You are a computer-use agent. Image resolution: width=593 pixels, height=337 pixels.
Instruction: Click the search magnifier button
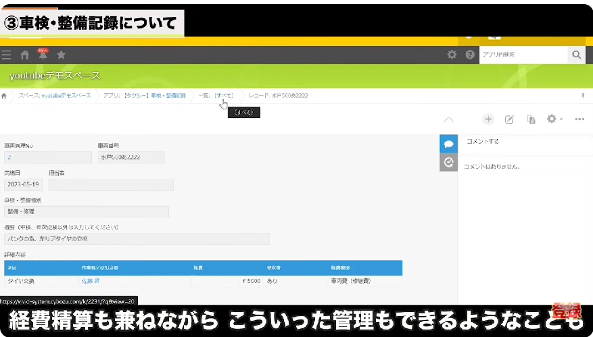[x=576, y=55]
